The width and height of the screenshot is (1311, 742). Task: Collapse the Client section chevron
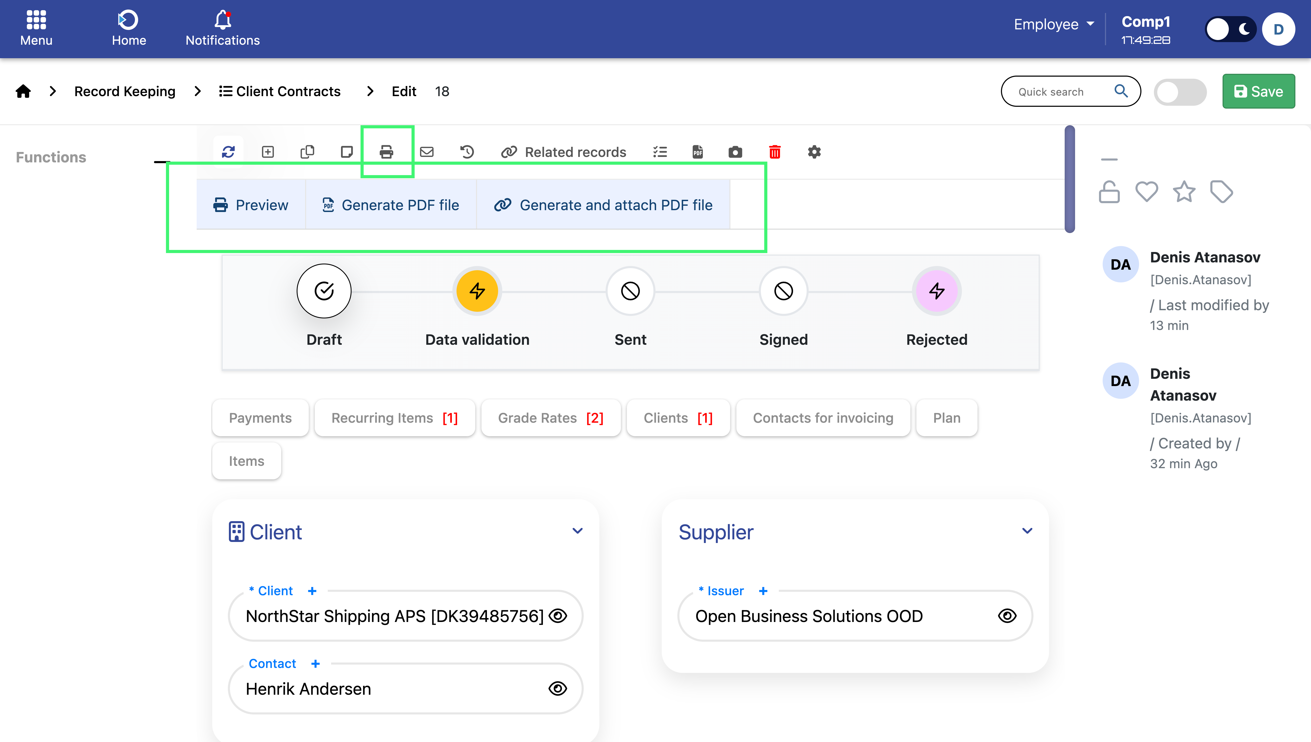tap(577, 531)
